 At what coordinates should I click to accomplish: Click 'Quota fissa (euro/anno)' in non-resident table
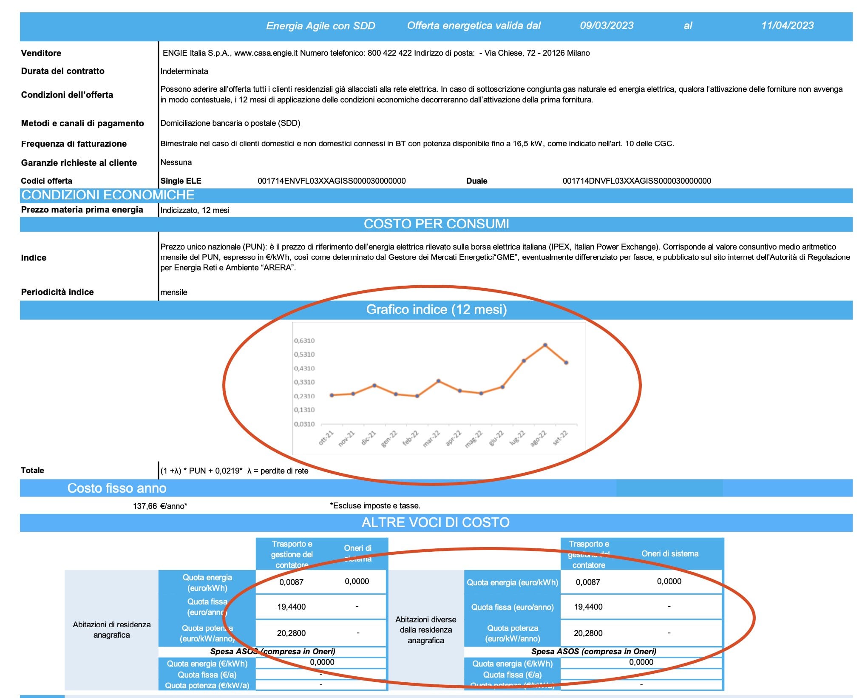[513, 607]
